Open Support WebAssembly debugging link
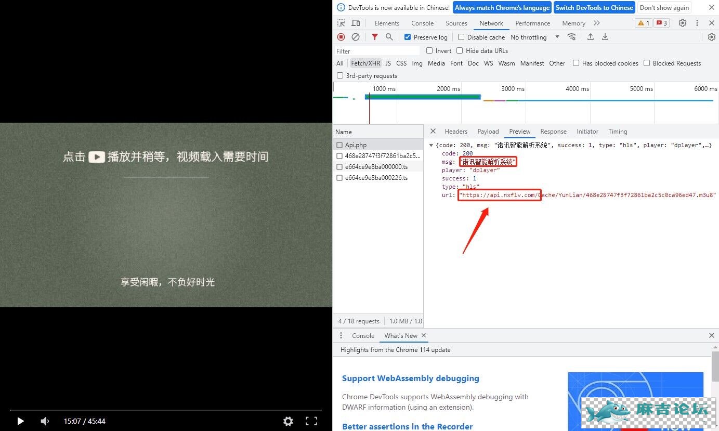Screen dimensions: 719x431 [x=411, y=378]
